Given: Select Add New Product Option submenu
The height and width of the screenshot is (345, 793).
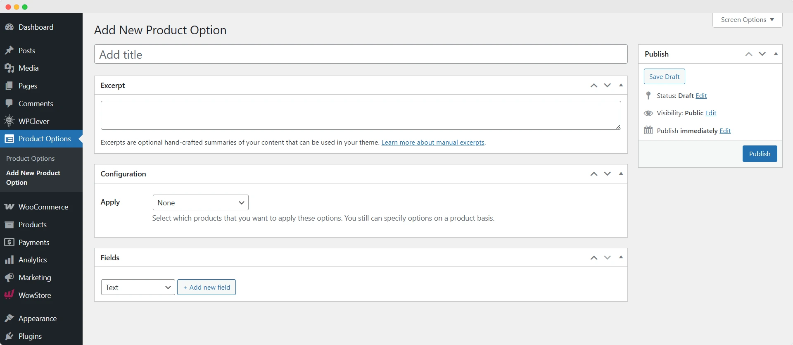Looking at the screenshot, I should coord(33,178).
